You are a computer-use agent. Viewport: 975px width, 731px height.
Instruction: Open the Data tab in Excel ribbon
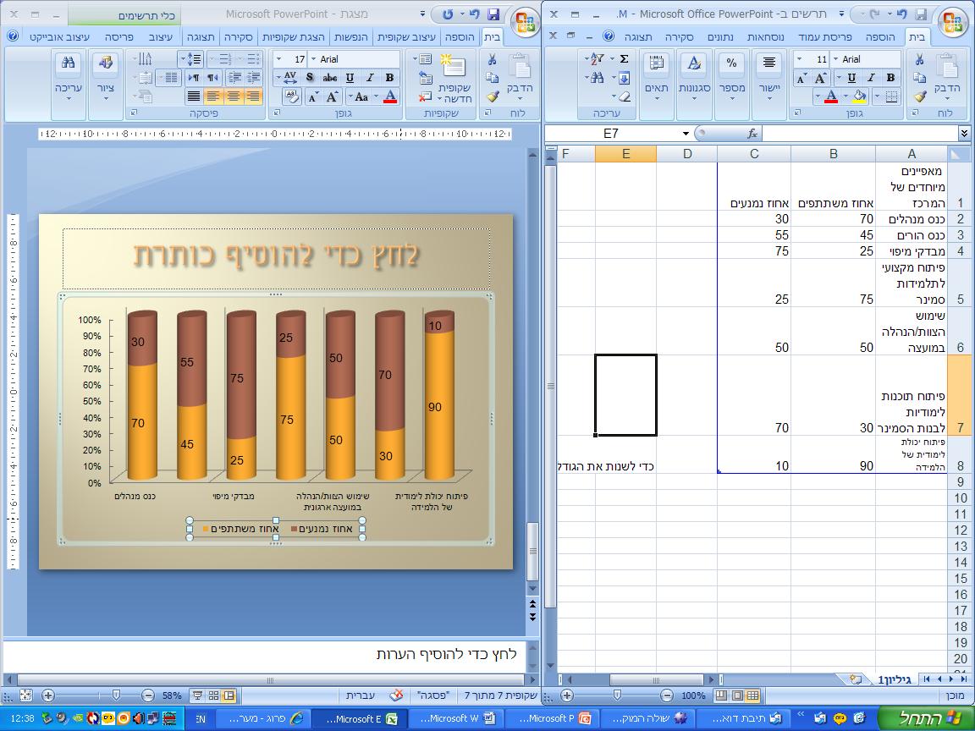click(x=721, y=36)
